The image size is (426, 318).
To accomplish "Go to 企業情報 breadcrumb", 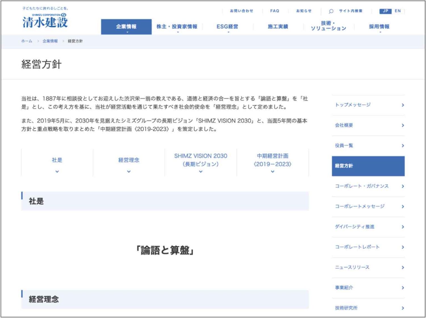I will [x=50, y=41].
